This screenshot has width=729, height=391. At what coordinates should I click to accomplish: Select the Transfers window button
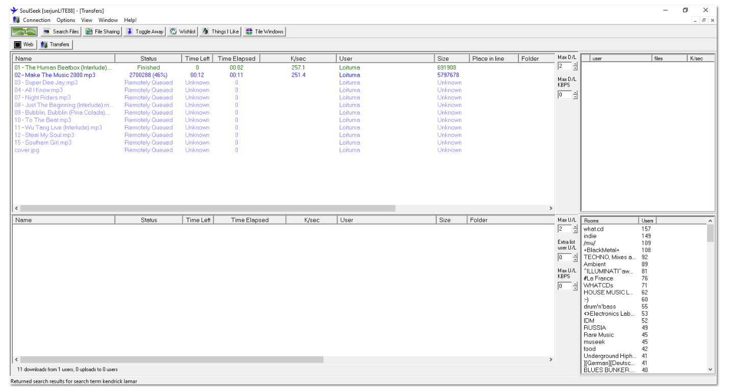click(x=55, y=45)
